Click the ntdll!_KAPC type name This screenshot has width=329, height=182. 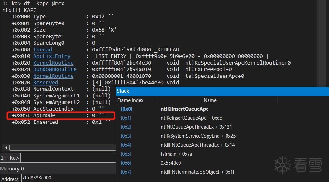pos(19,10)
